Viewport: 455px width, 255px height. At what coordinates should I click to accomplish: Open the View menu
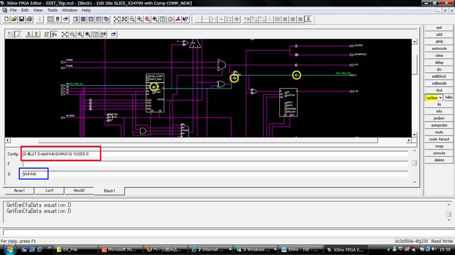(38, 10)
